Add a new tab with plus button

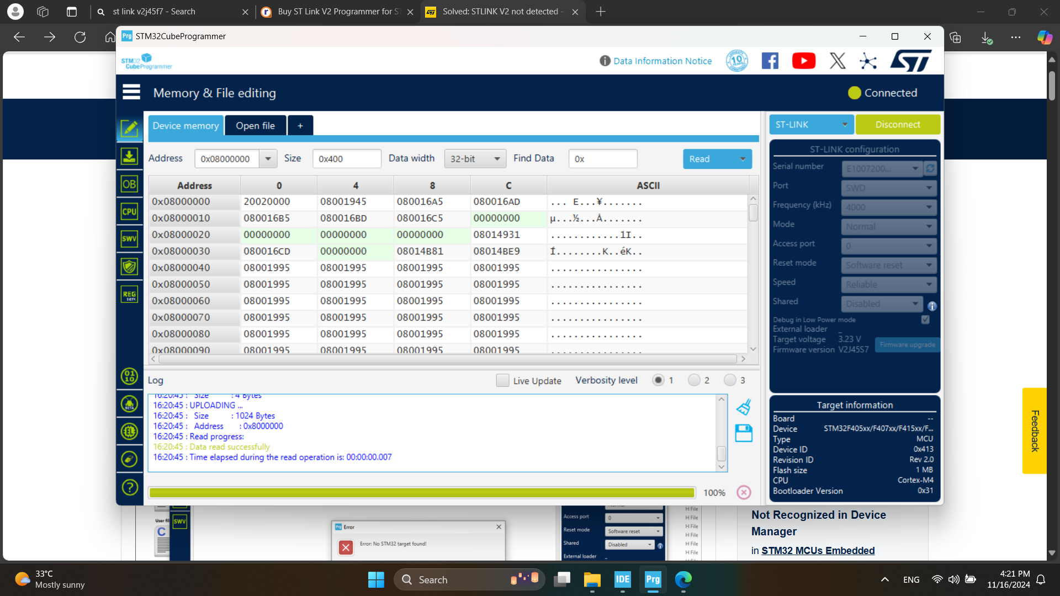click(300, 126)
